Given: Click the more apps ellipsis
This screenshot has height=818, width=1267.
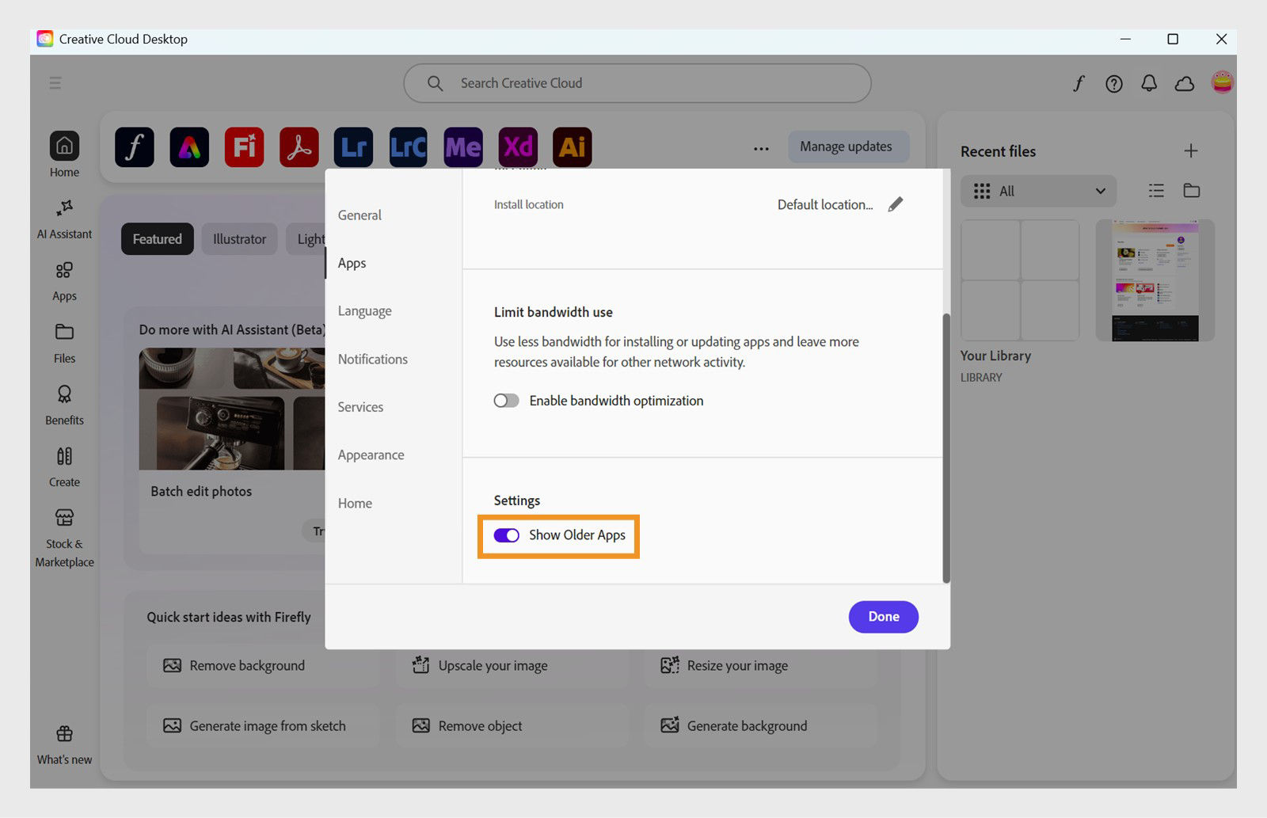Looking at the screenshot, I should click(761, 148).
